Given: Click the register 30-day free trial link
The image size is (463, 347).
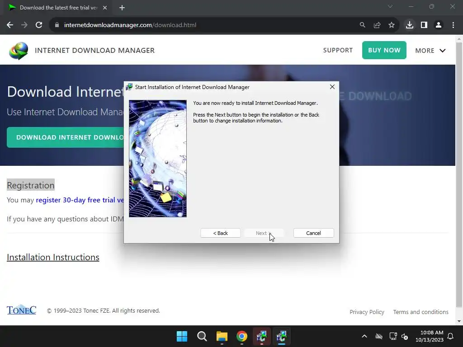Looking at the screenshot, I should 80,200.
